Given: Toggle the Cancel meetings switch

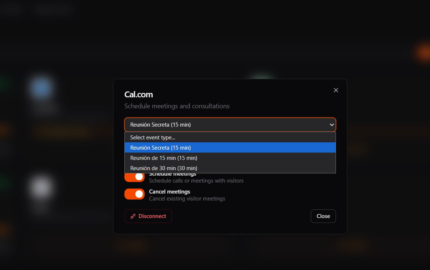Looking at the screenshot, I should (x=134, y=194).
